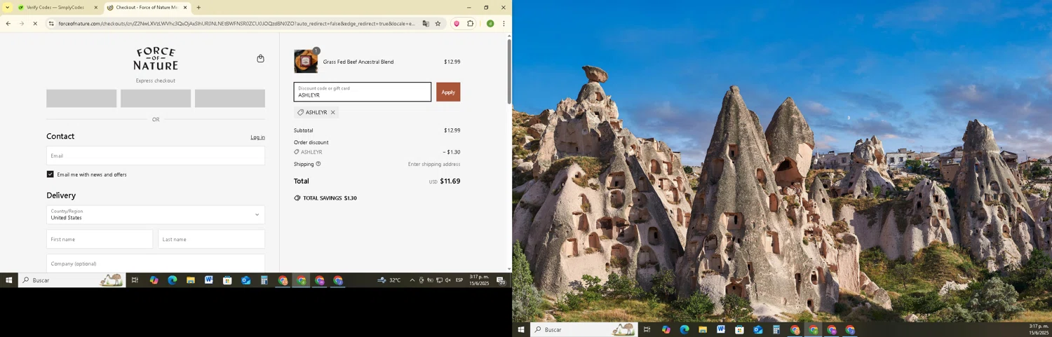Launch Microsoft Edge from left taskbar
Image resolution: width=1052 pixels, height=337 pixels.
tap(172, 280)
